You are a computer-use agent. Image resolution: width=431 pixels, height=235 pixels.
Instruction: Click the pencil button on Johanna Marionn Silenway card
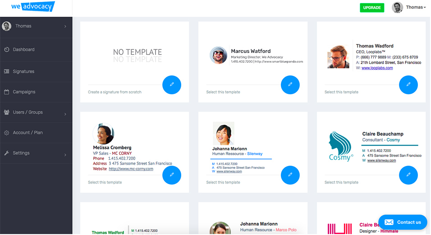pos(290,175)
